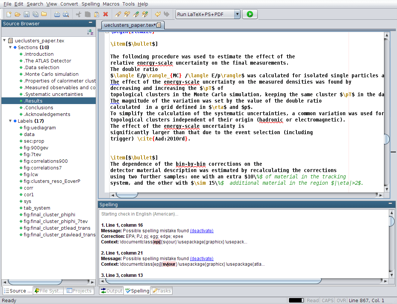Click the Save All icon
The image size is (397, 304).
35,14
